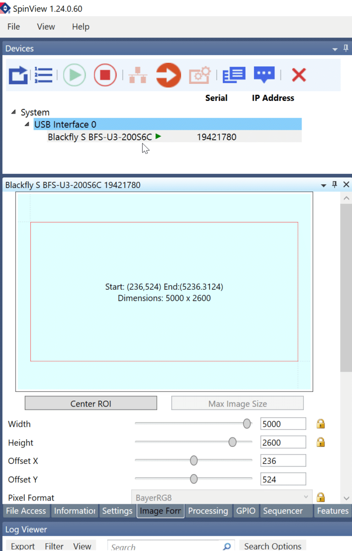The width and height of the screenshot is (352, 551).
Task: Click the orange arrow circle icon
Action: click(169, 75)
